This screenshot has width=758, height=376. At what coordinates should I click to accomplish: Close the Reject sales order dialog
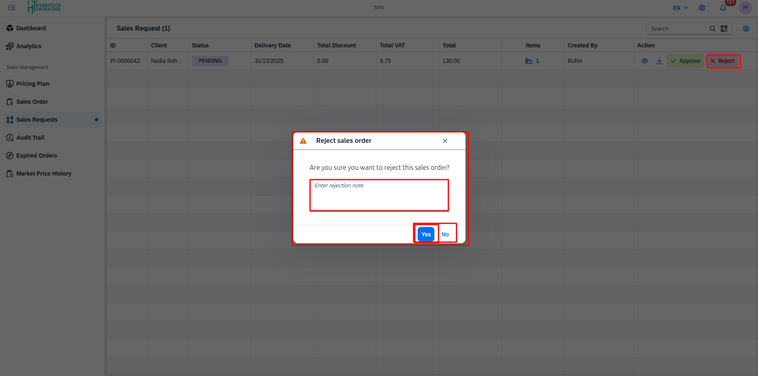(445, 140)
